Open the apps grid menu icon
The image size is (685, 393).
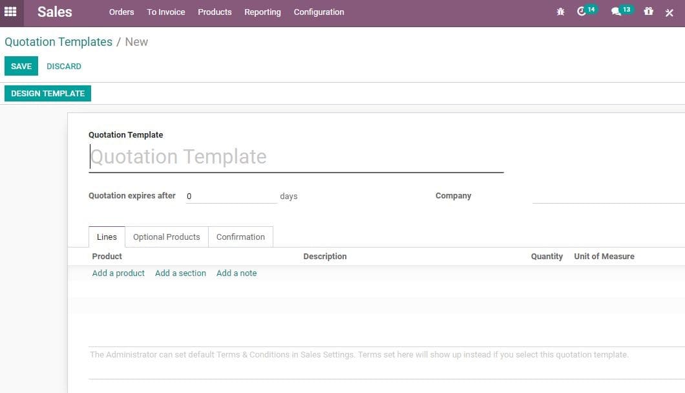10,11
